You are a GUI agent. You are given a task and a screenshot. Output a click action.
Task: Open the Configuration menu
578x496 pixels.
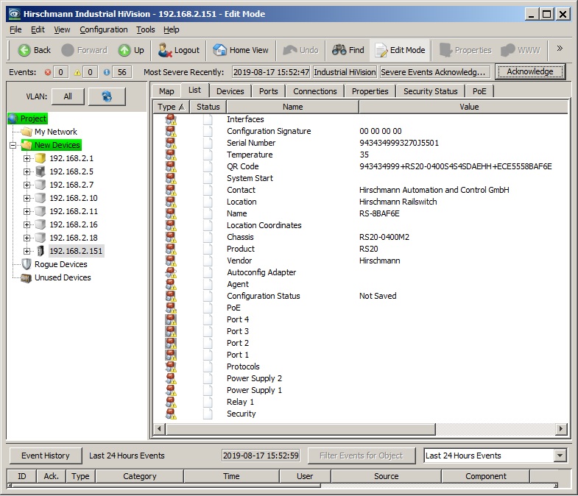[103, 29]
